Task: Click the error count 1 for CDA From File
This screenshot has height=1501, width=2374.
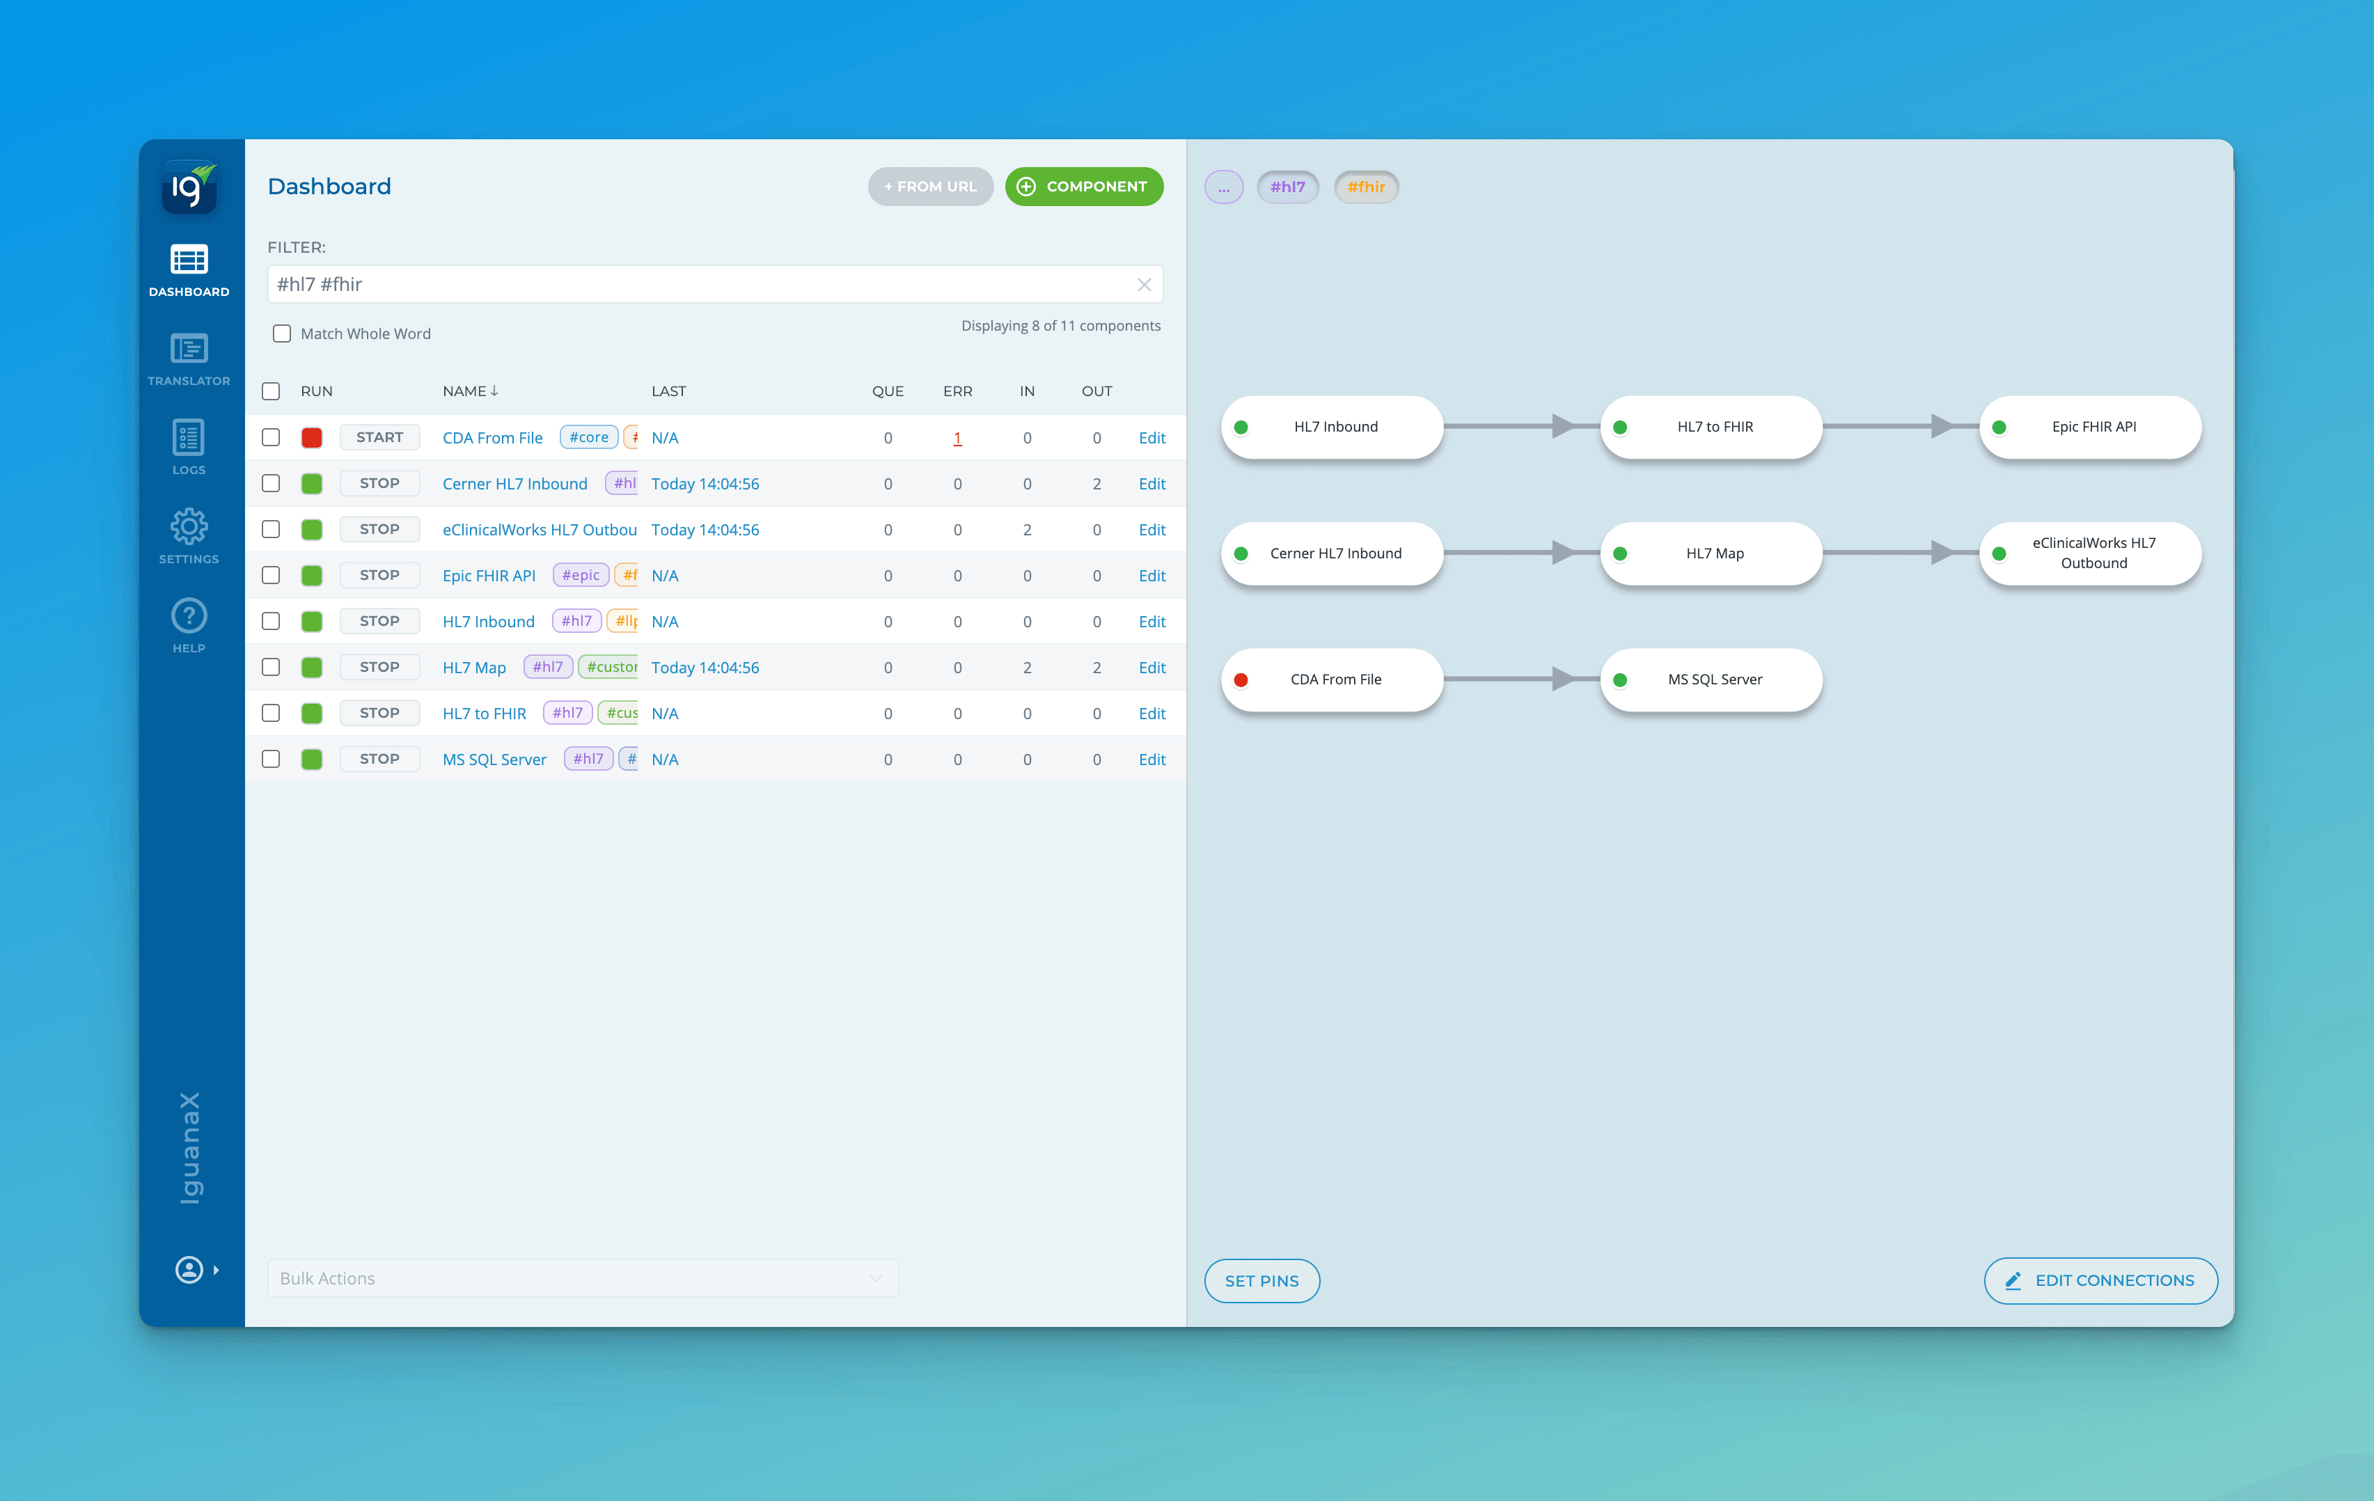Action: coord(958,437)
